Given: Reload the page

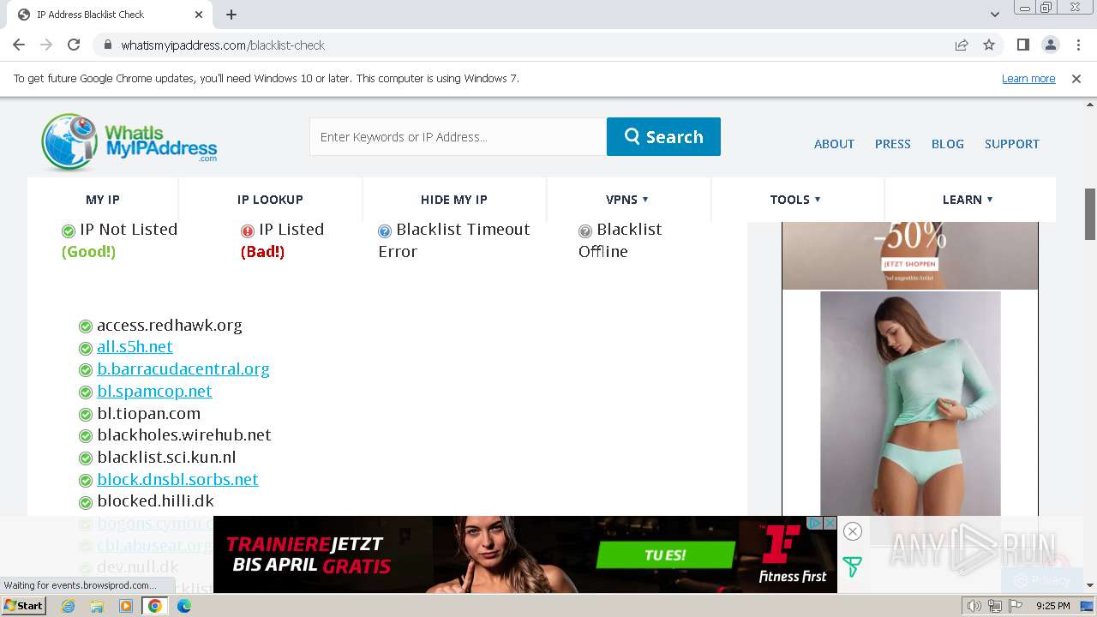Looking at the screenshot, I should point(74,45).
